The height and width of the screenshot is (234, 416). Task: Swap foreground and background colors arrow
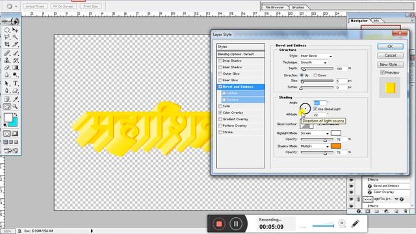pyautogui.click(x=16, y=114)
